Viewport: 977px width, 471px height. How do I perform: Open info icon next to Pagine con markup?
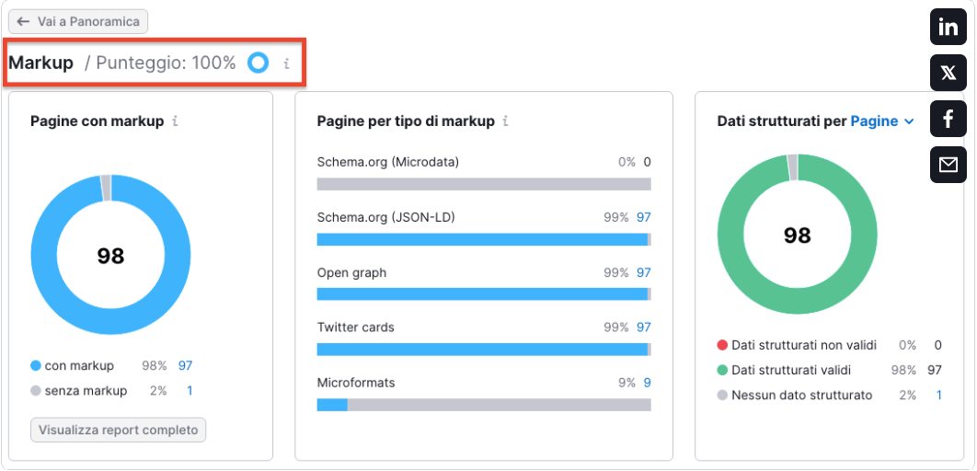pyautogui.click(x=175, y=121)
